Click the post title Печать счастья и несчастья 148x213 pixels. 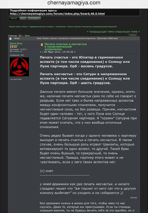coord(65,47)
